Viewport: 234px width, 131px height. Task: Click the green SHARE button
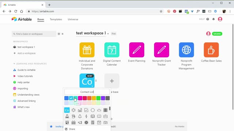coord(217,34)
